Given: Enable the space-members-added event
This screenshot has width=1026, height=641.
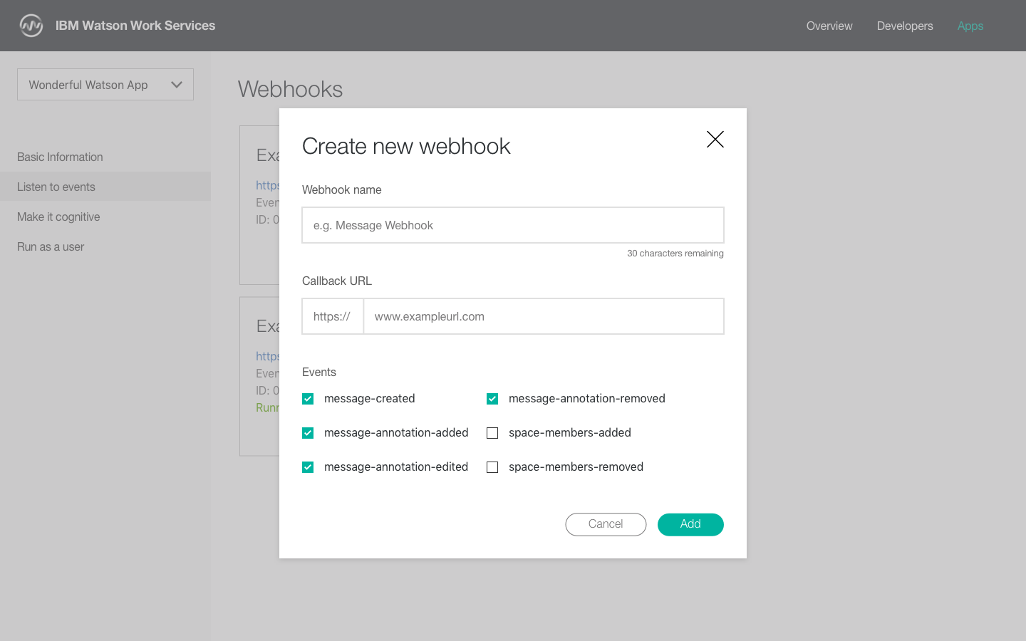Looking at the screenshot, I should tap(492, 433).
